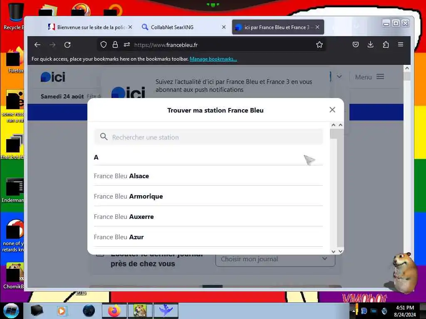The width and height of the screenshot is (426, 319).
Task: Reload the page with the refresh icon
Action: pos(68,45)
